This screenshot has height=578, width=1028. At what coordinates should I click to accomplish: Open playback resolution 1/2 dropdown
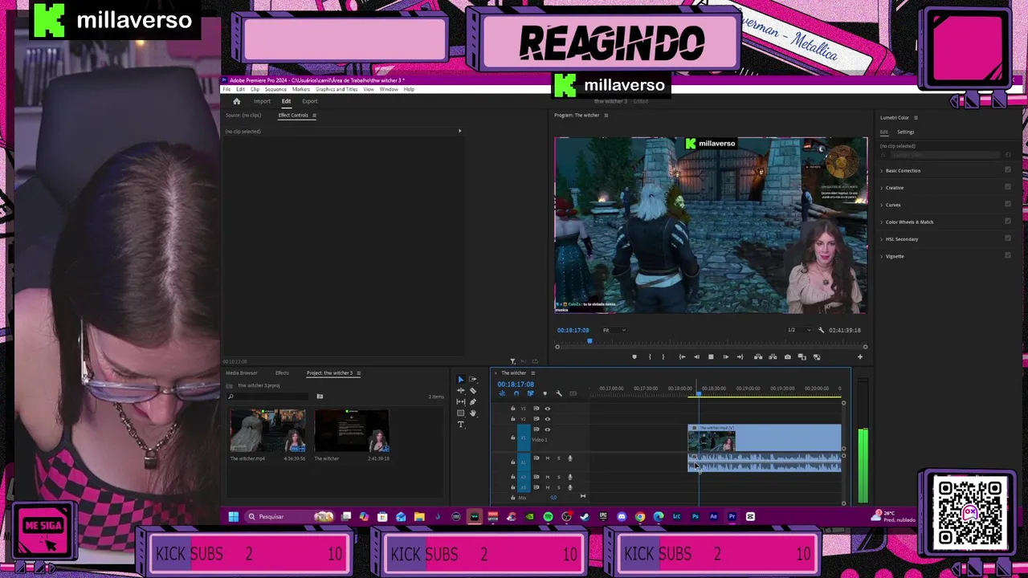[x=799, y=330]
